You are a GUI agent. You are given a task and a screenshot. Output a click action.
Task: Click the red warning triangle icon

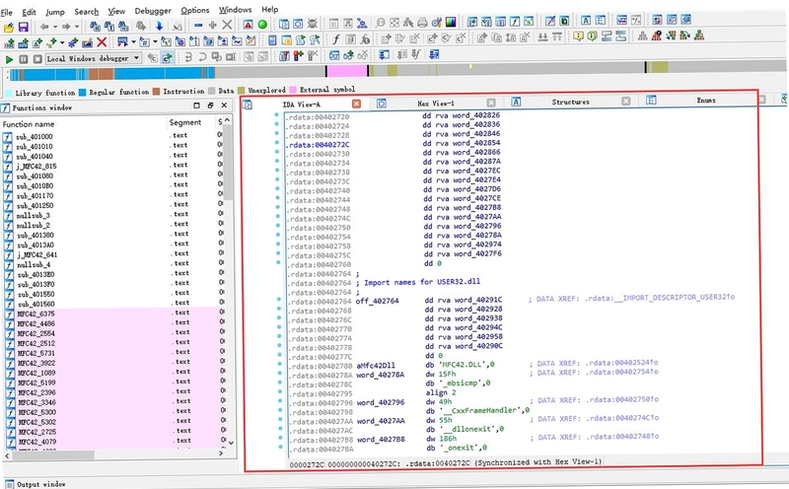[249, 24]
